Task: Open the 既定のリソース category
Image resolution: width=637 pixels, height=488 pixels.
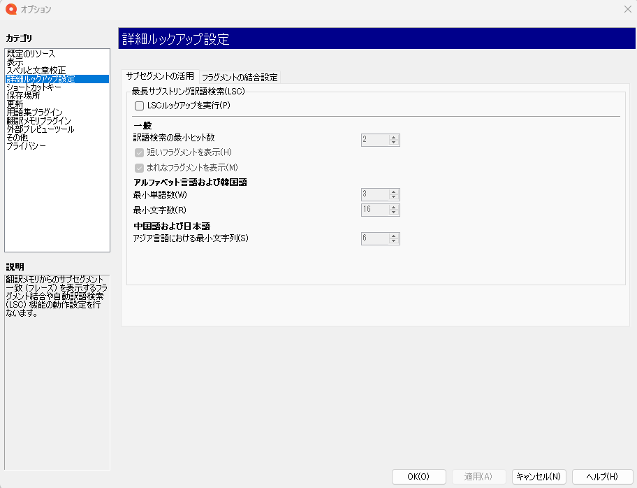Action: coord(31,54)
